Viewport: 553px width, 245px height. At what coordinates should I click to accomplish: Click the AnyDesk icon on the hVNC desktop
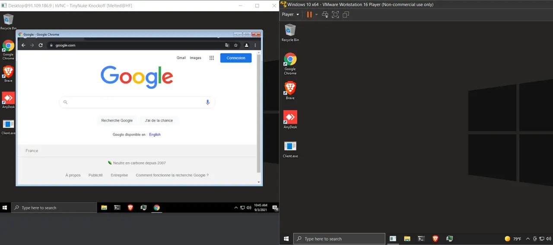8,98
